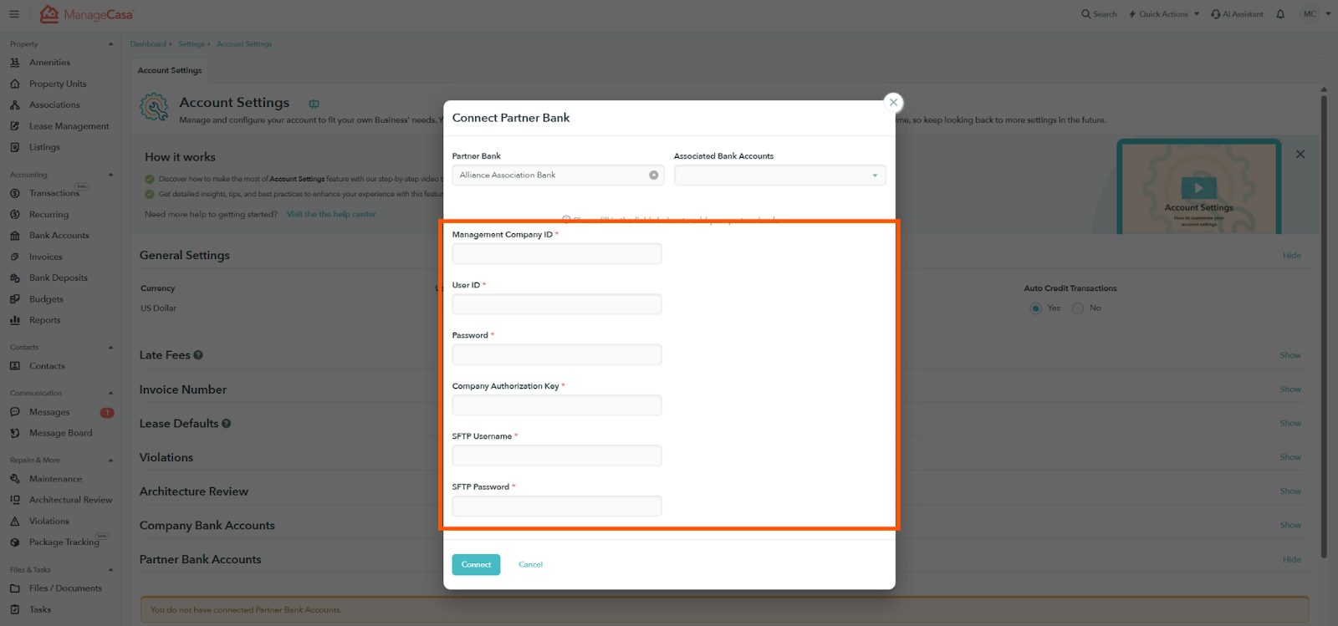Screen dimensions: 1338x626
Task: Select Yes for Auto Credit Transactions
Action: pyautogui.click(x=1036, y=308)
